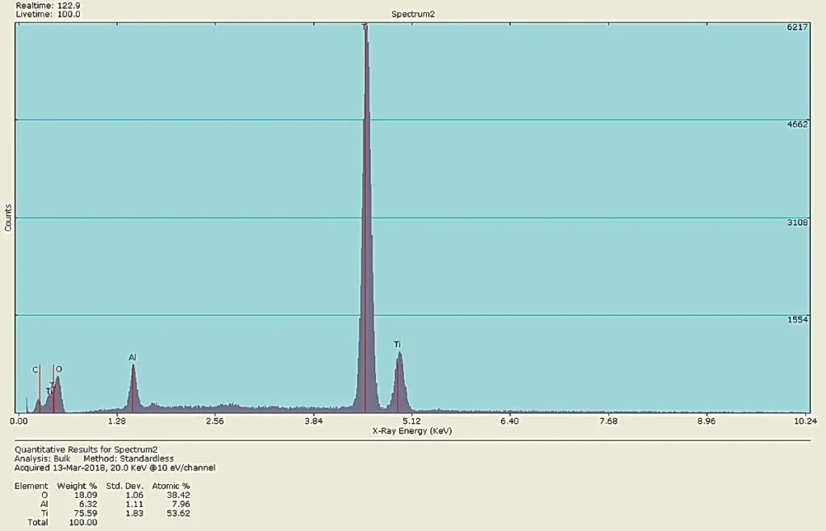Click the X-Ray Energy (KeV) axis title

coord(411,431)
